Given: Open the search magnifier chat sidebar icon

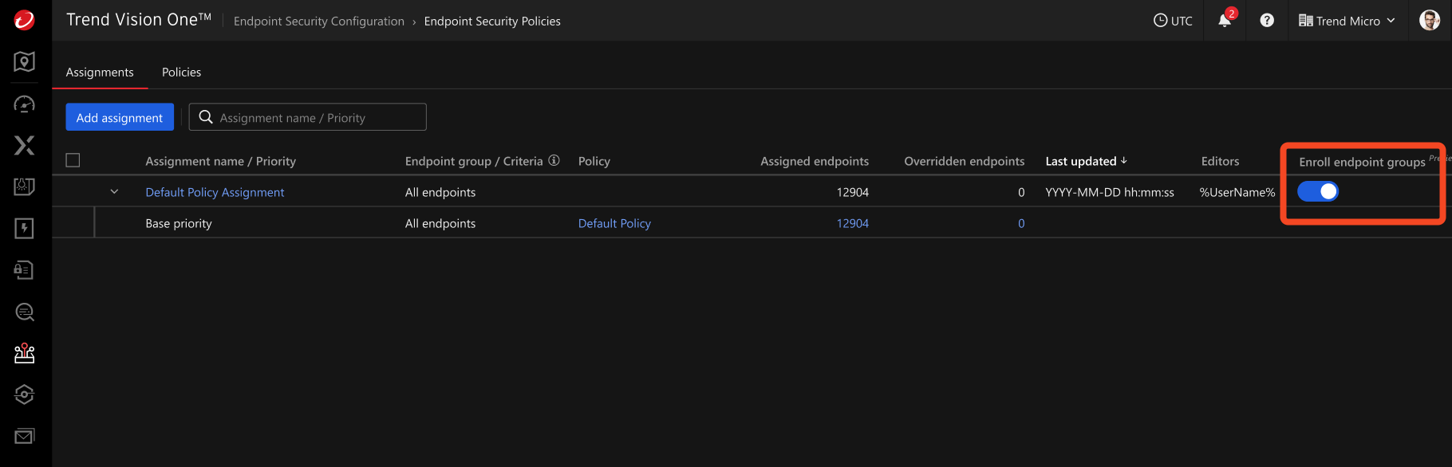Looking at the screenshot, I should [25, 312].
